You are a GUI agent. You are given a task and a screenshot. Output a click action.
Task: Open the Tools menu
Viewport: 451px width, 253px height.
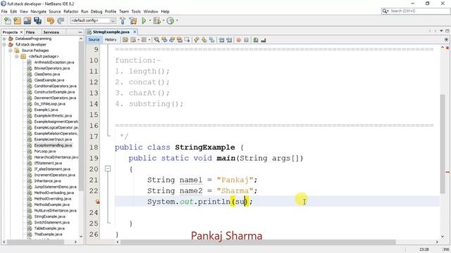[136, 11]
